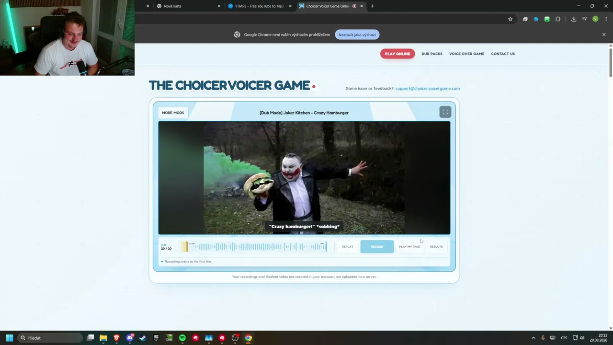Open Epic Games Launcher from the taskbar
The width and height of the screenshot is (613, 345).
click(156, 338)
